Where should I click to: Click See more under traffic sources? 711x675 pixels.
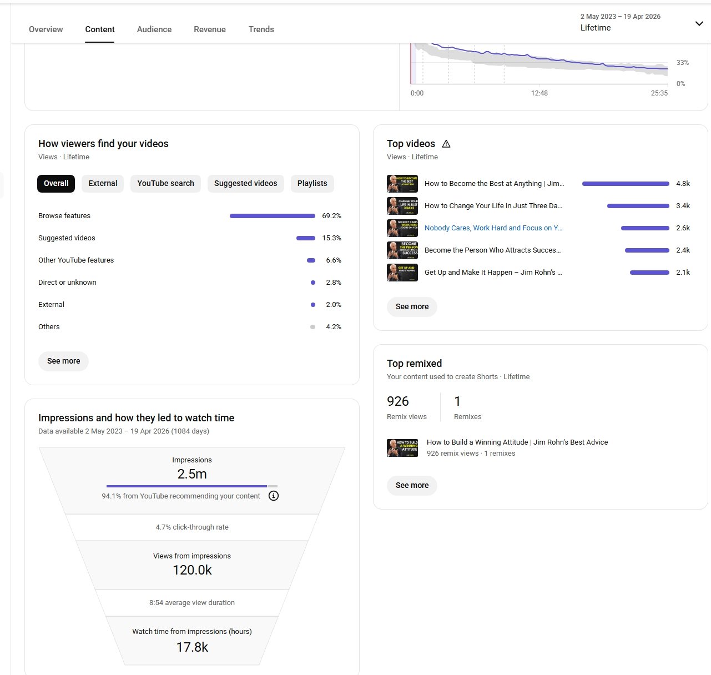(x=63, y=361)
